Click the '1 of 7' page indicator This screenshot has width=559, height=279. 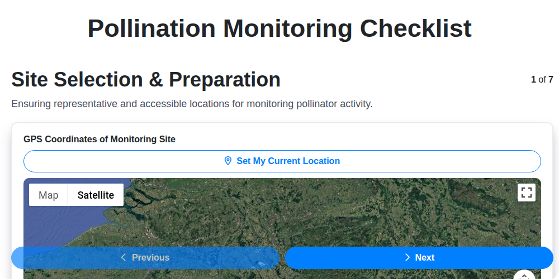542,79
